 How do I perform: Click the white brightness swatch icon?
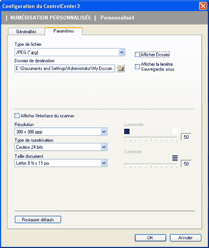175,131
